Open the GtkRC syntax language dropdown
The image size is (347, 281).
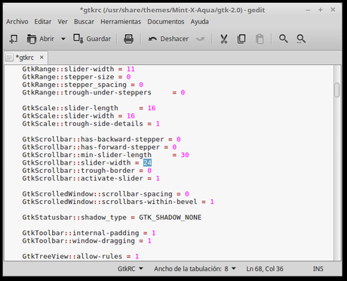(x=131, y=269)
